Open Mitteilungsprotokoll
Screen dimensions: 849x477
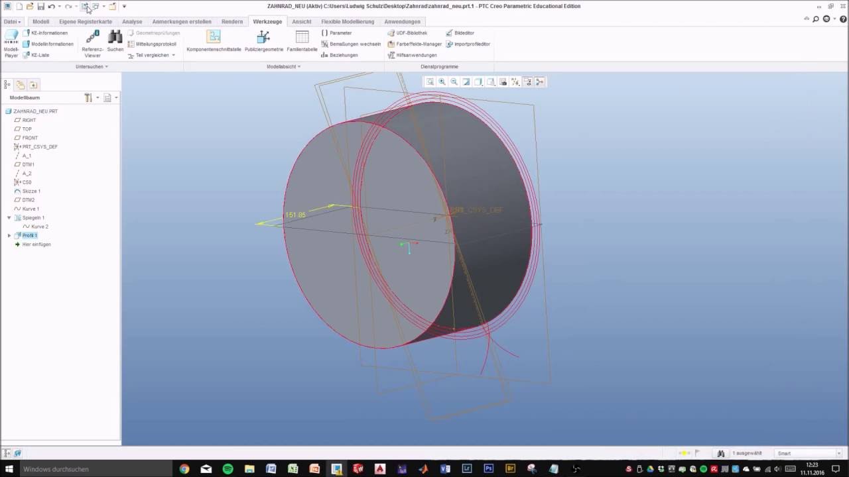(x=152, y=44)
